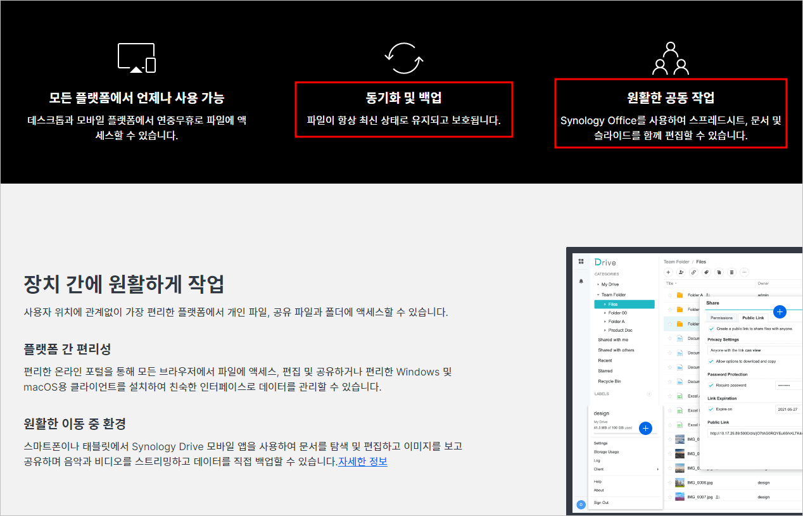Toggle Allow options to download and copy
Viewport: 803px width, 516px height.
pyautogui.click(x=712, y=361)
